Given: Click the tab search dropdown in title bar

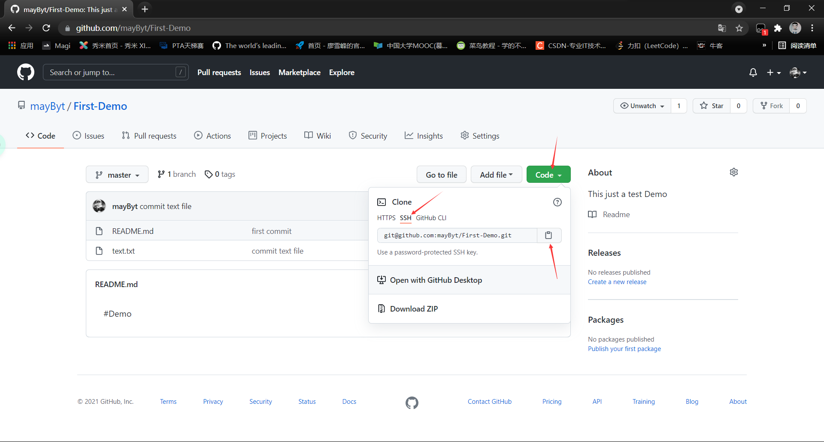Looking at the screenshot, I should [x=739, y=9].
